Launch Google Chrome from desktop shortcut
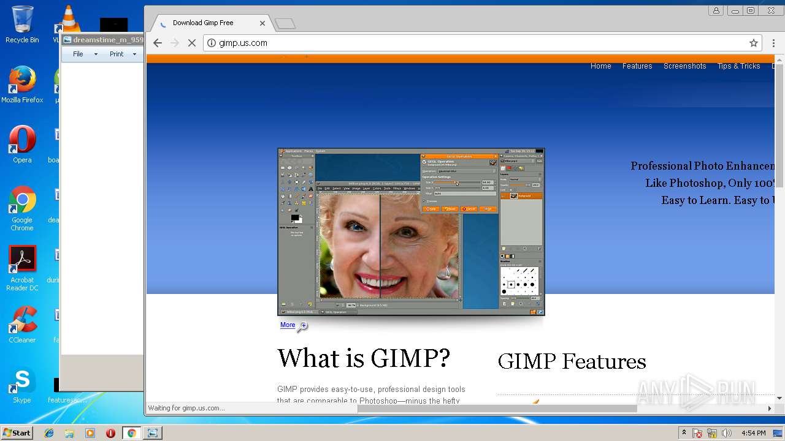The width and height of the screenshot is (785, 441). click(x=22, y=208)
